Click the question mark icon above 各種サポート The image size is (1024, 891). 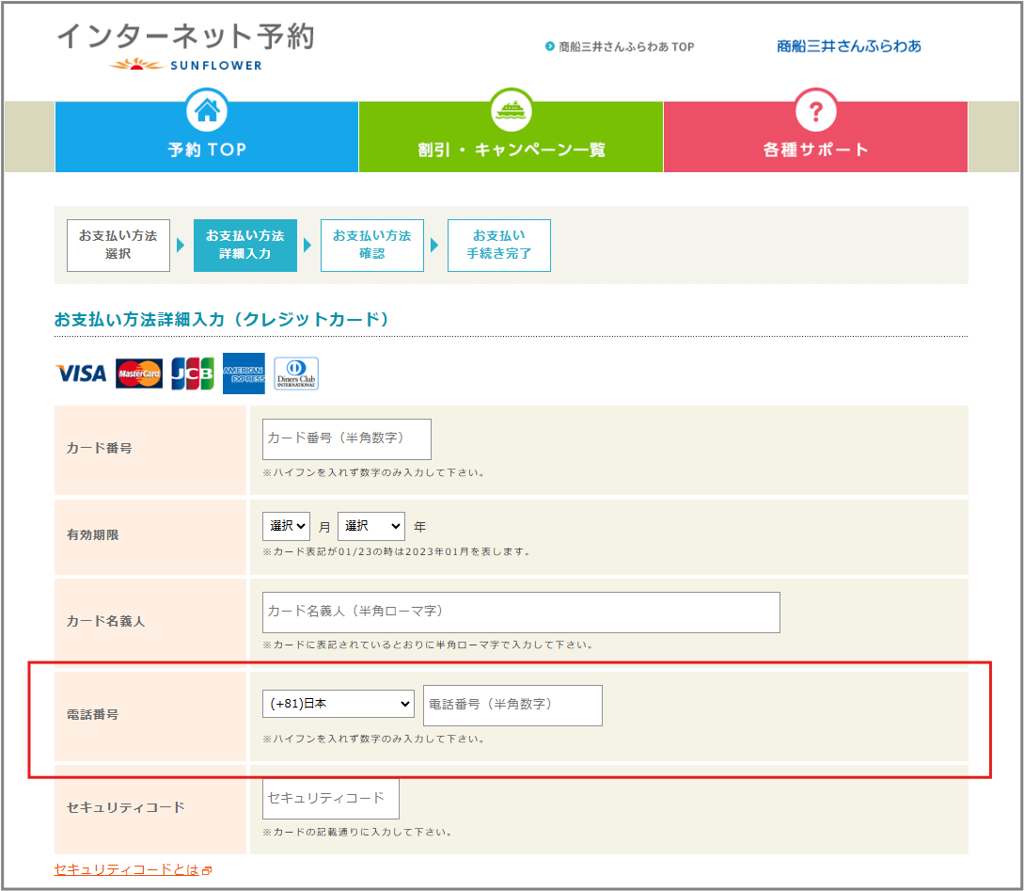(x=815, y=112)
